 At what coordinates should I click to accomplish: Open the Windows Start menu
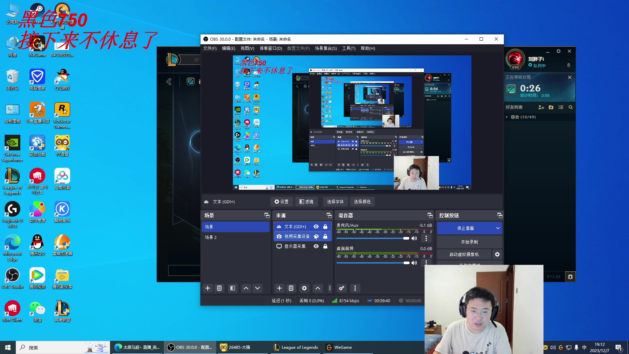click(x=8, y=347)
